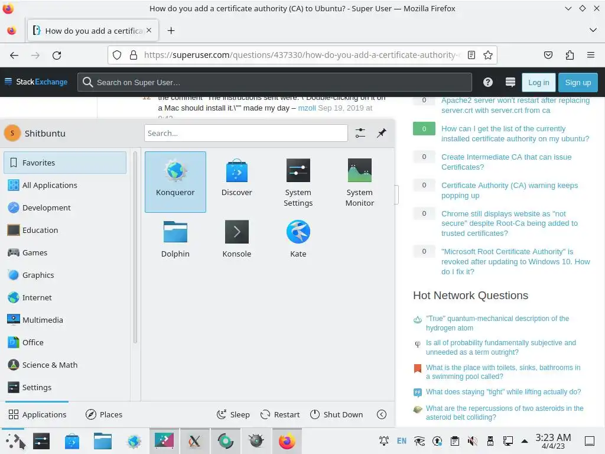
Task: Open Kate text editor
Action: 298,239
